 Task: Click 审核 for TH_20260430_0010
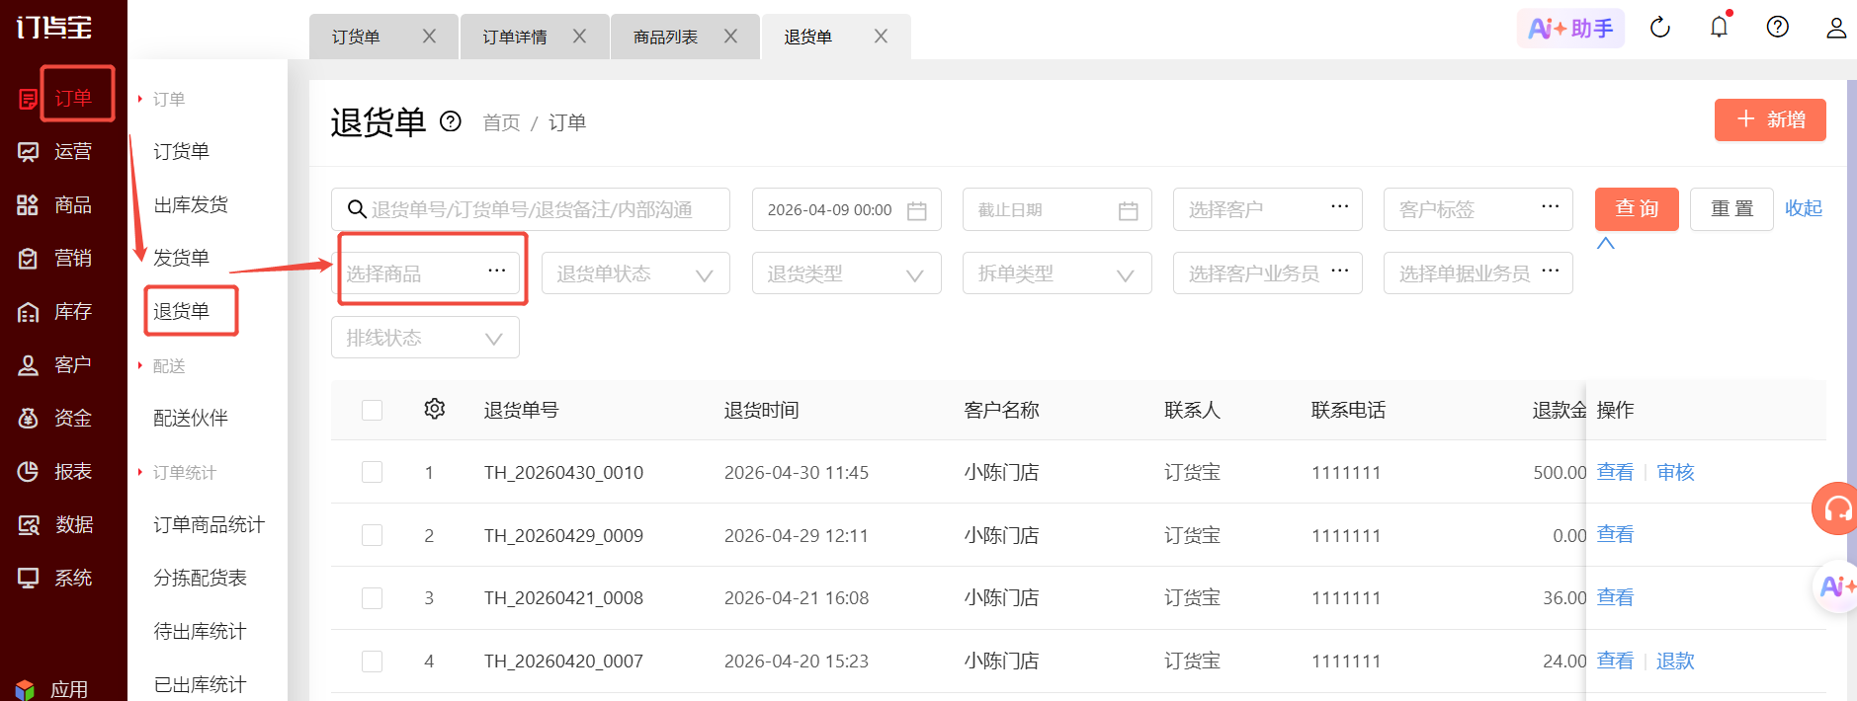pyautogui.click(x=1675, y=472)
